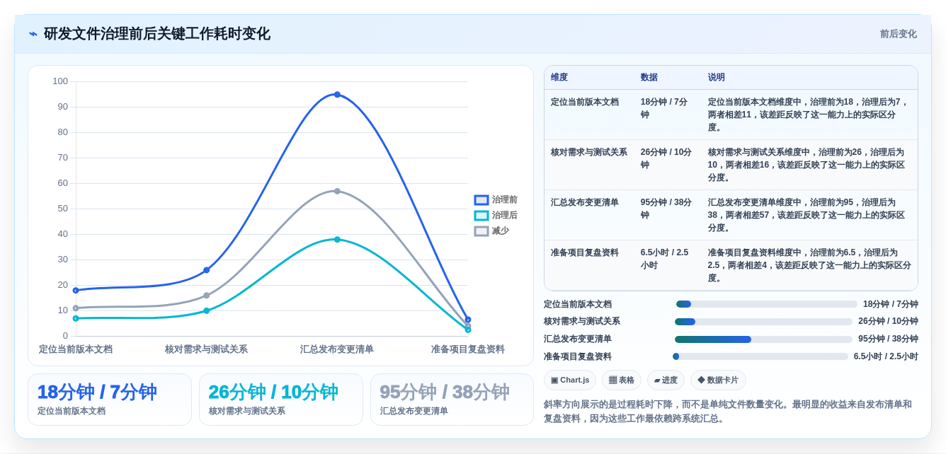Viewport: 946px width, 454px height.
Task: Click the 治理后 point at 定位当前版本文档
Action: point(76,318)
